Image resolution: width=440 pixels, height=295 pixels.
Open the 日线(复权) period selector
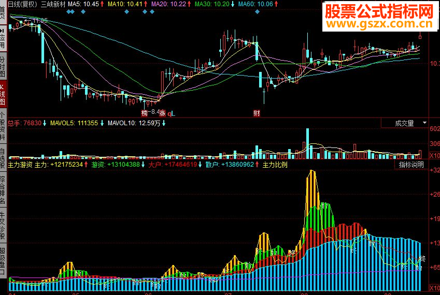[x=22, y=4]
